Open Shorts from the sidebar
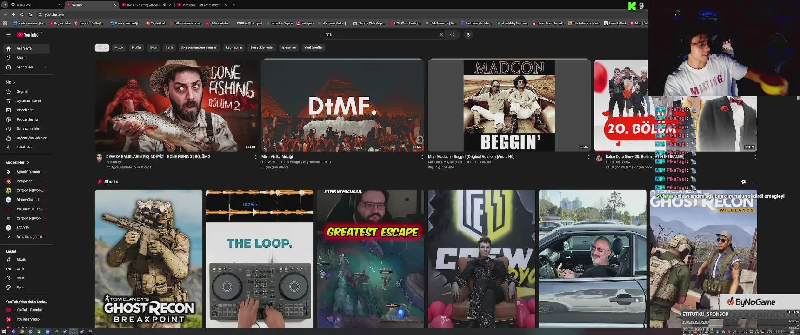800x335 pixels. coord(26,58)
